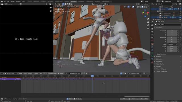182x102 pixels.
Task: Click the blue current frame marker in timeline
Action: tap(92, 76)
